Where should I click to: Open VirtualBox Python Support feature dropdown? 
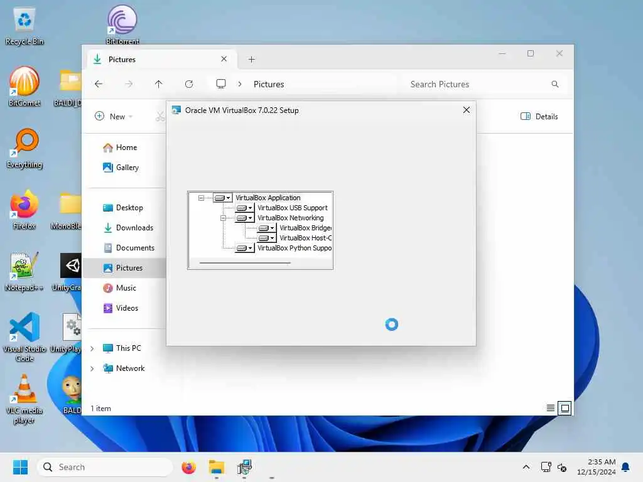244,248
